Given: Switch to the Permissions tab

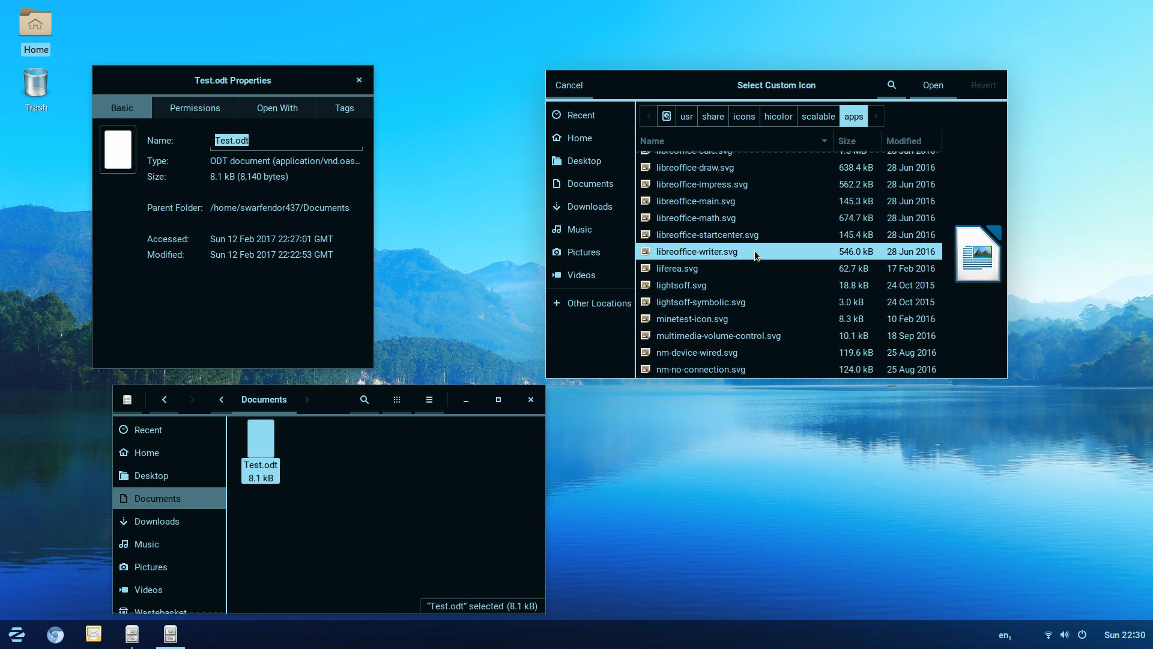Looking at the screenshot, I should tap(195, 108).
